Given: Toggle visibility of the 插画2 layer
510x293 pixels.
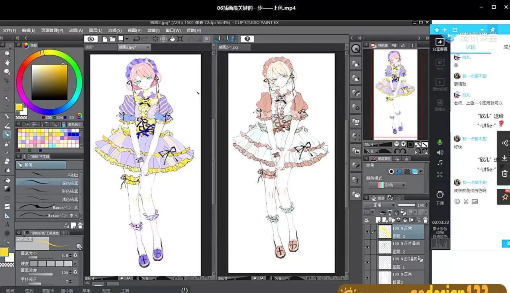Looking at the screenshot, I should pyautogui.click(x=367, y=277).
